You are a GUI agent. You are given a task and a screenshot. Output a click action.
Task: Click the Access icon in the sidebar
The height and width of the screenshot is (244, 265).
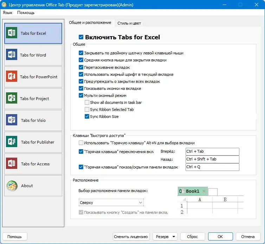click(12, 163)
